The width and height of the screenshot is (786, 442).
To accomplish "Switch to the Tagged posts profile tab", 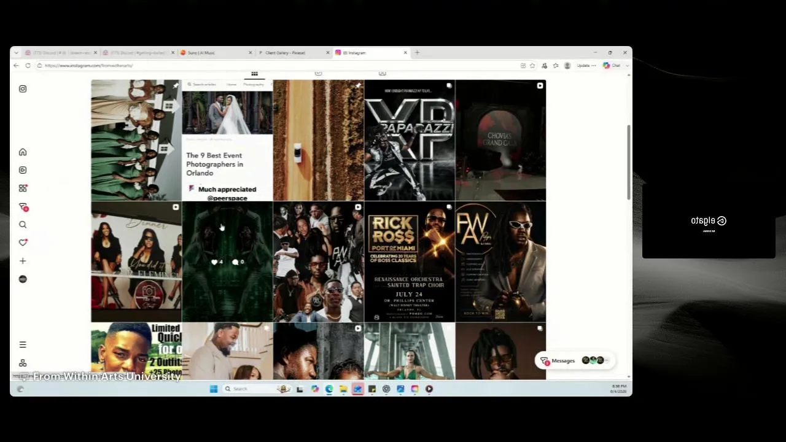I will click(x=382, y=74).
